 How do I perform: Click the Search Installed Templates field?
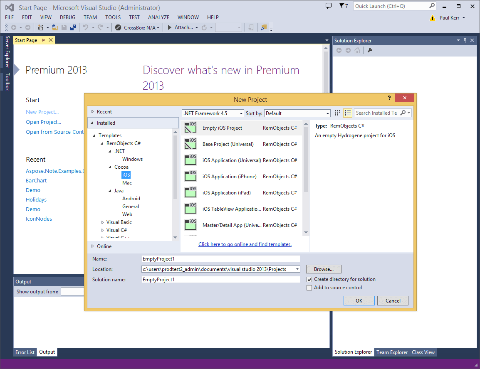(x=376, y=113)
